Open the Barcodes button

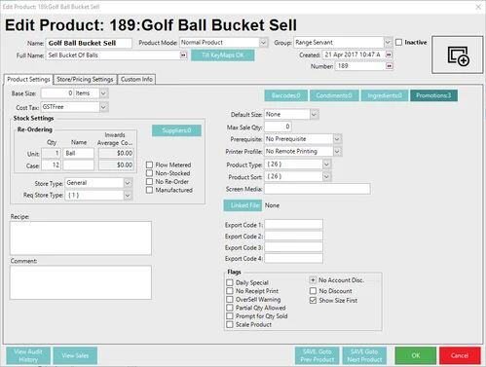point(286,95)
